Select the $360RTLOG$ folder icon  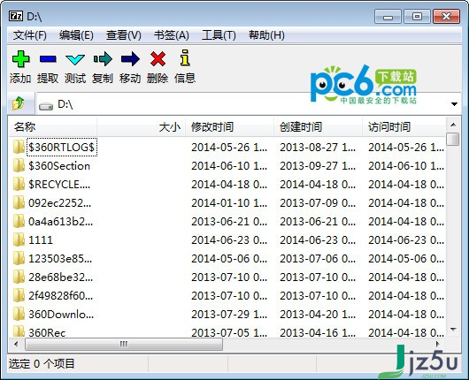19,147
